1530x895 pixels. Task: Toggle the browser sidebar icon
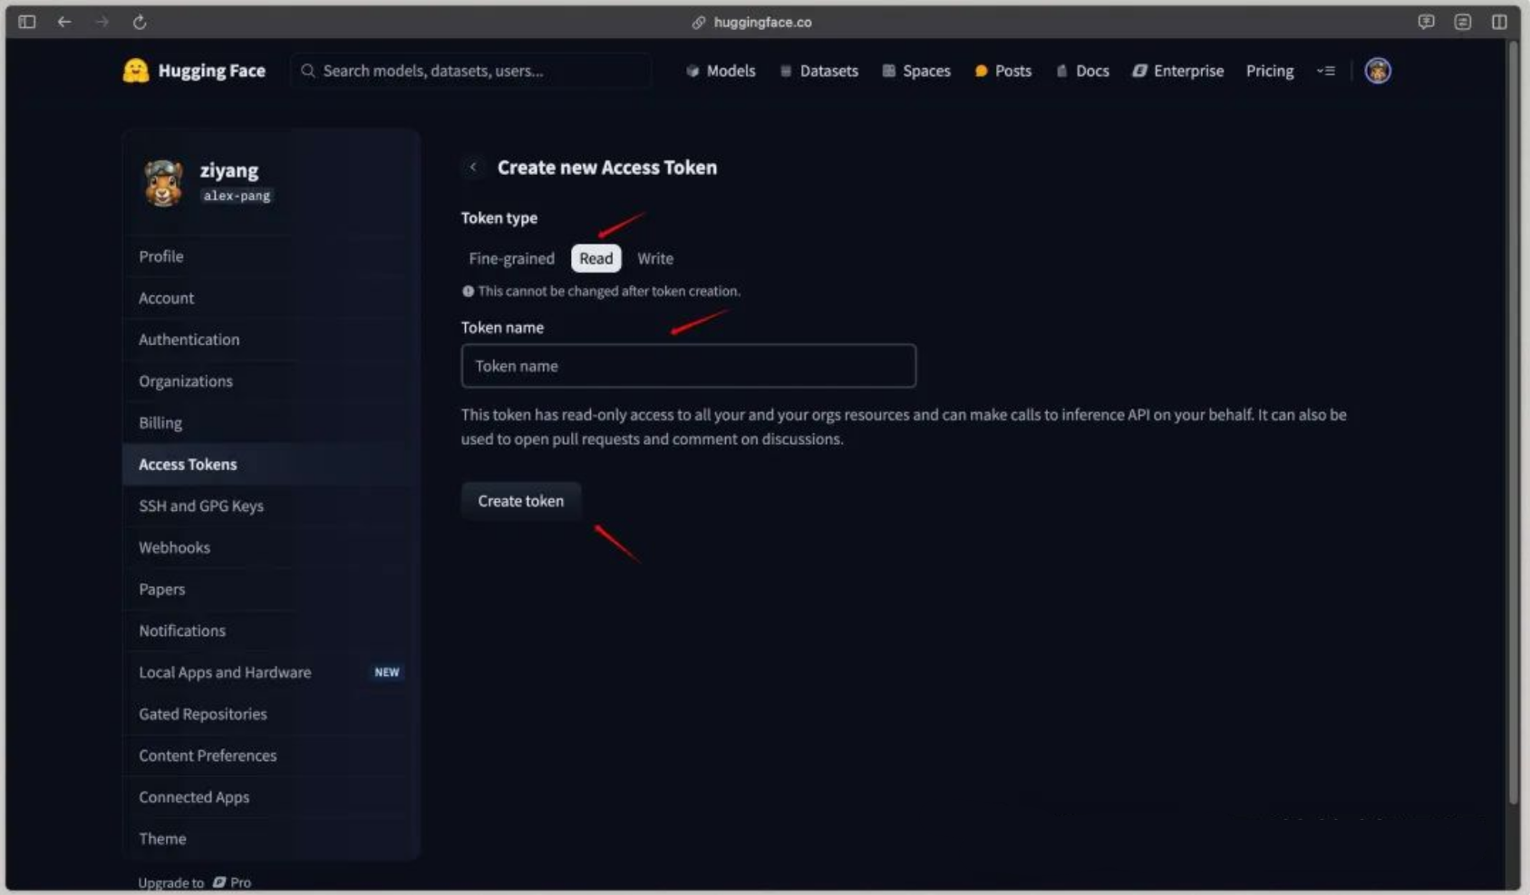pos(27,22)
